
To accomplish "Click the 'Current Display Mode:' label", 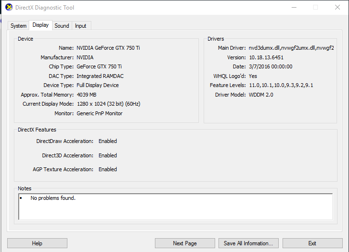I will (x=48, y=104).
